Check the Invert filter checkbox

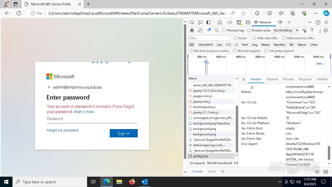[x=236, y=38]
